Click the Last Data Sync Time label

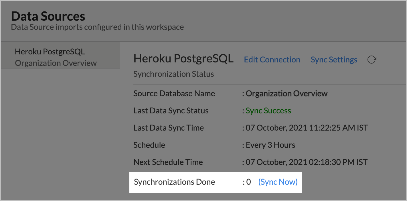[x=169, y=128]
